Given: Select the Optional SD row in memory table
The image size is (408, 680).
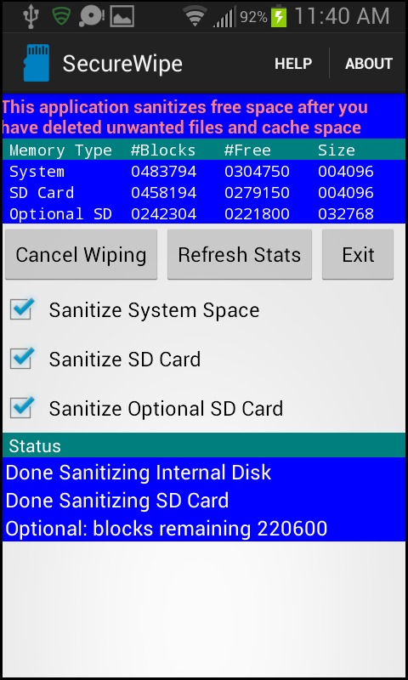Looking at the screenshot, I should coord(204,214).
